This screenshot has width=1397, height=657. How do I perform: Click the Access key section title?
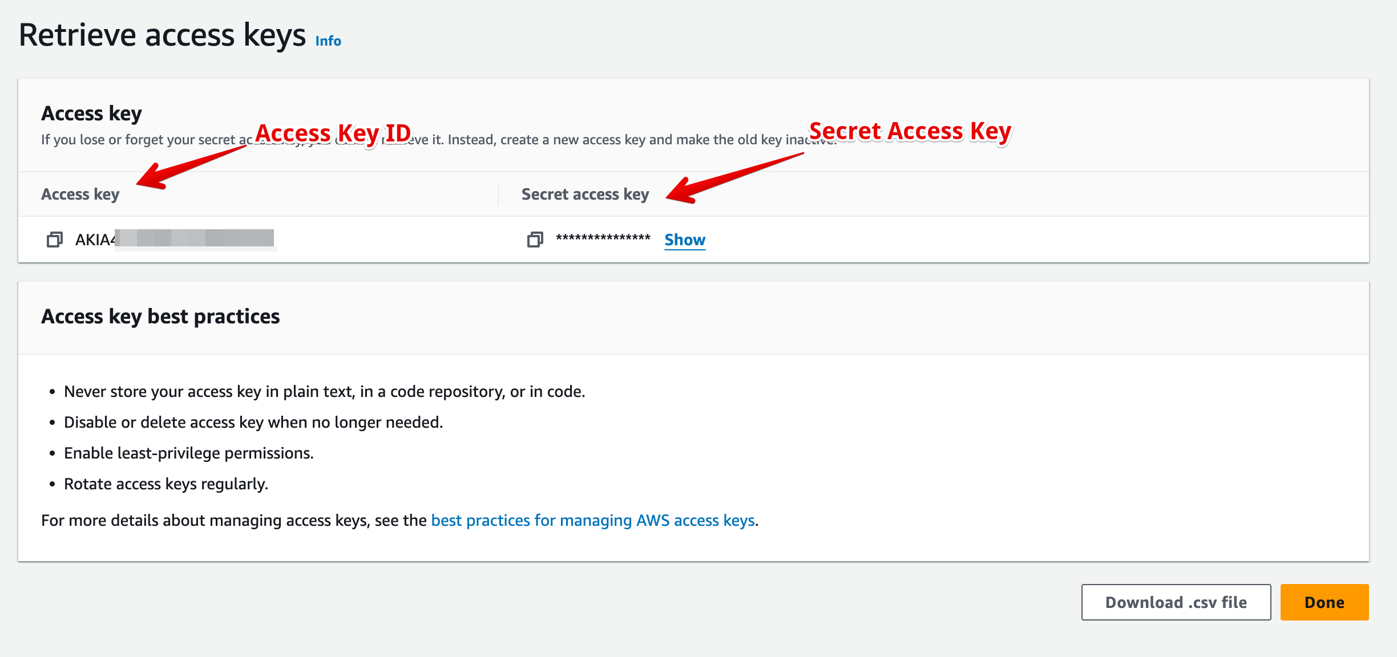[91, 113]
